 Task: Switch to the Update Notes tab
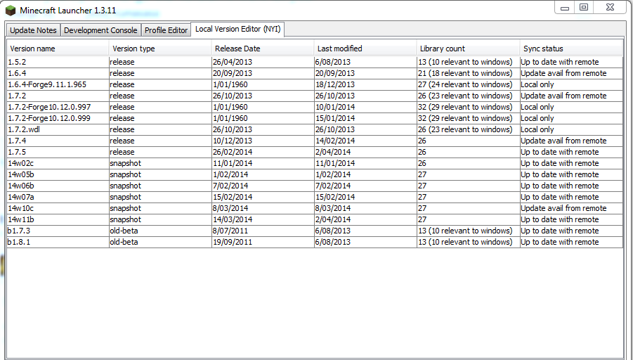(x=33, y=30)
